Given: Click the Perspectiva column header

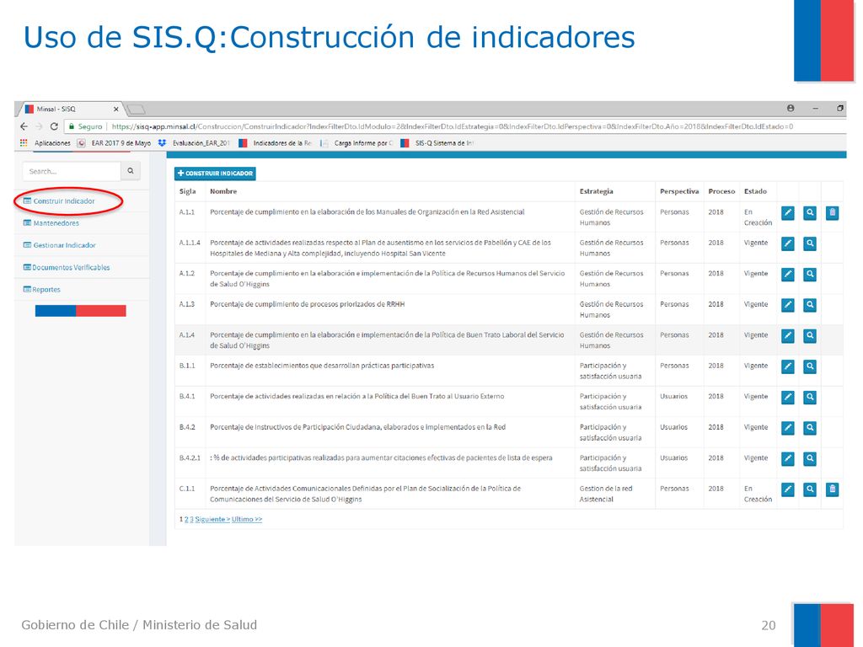Looking at the screenshot, I should pos(679,191).
